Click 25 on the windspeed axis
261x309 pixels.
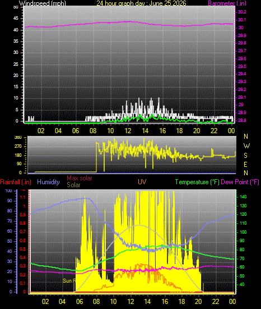(16, 64)
